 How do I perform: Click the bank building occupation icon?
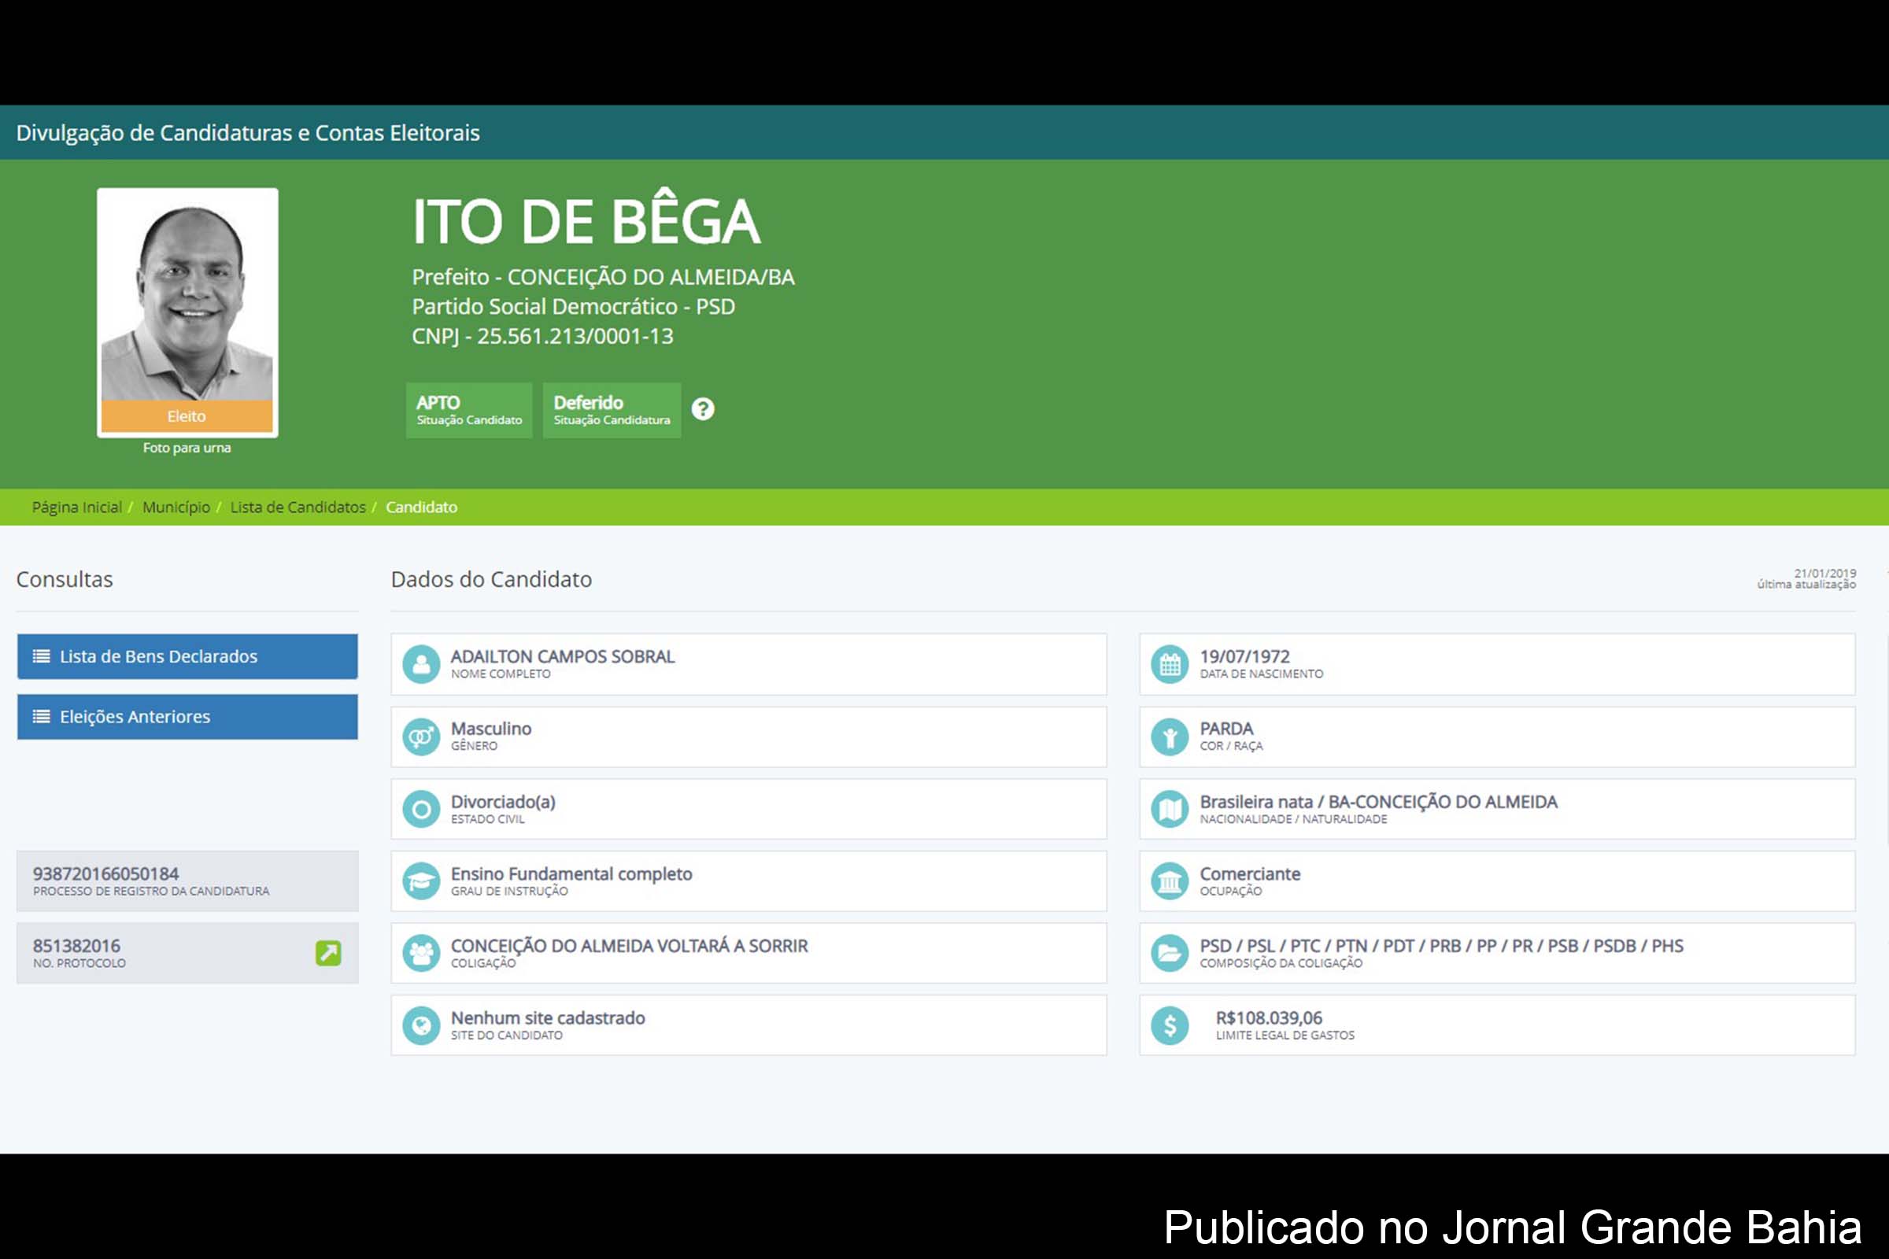[x=1170, y=881]
